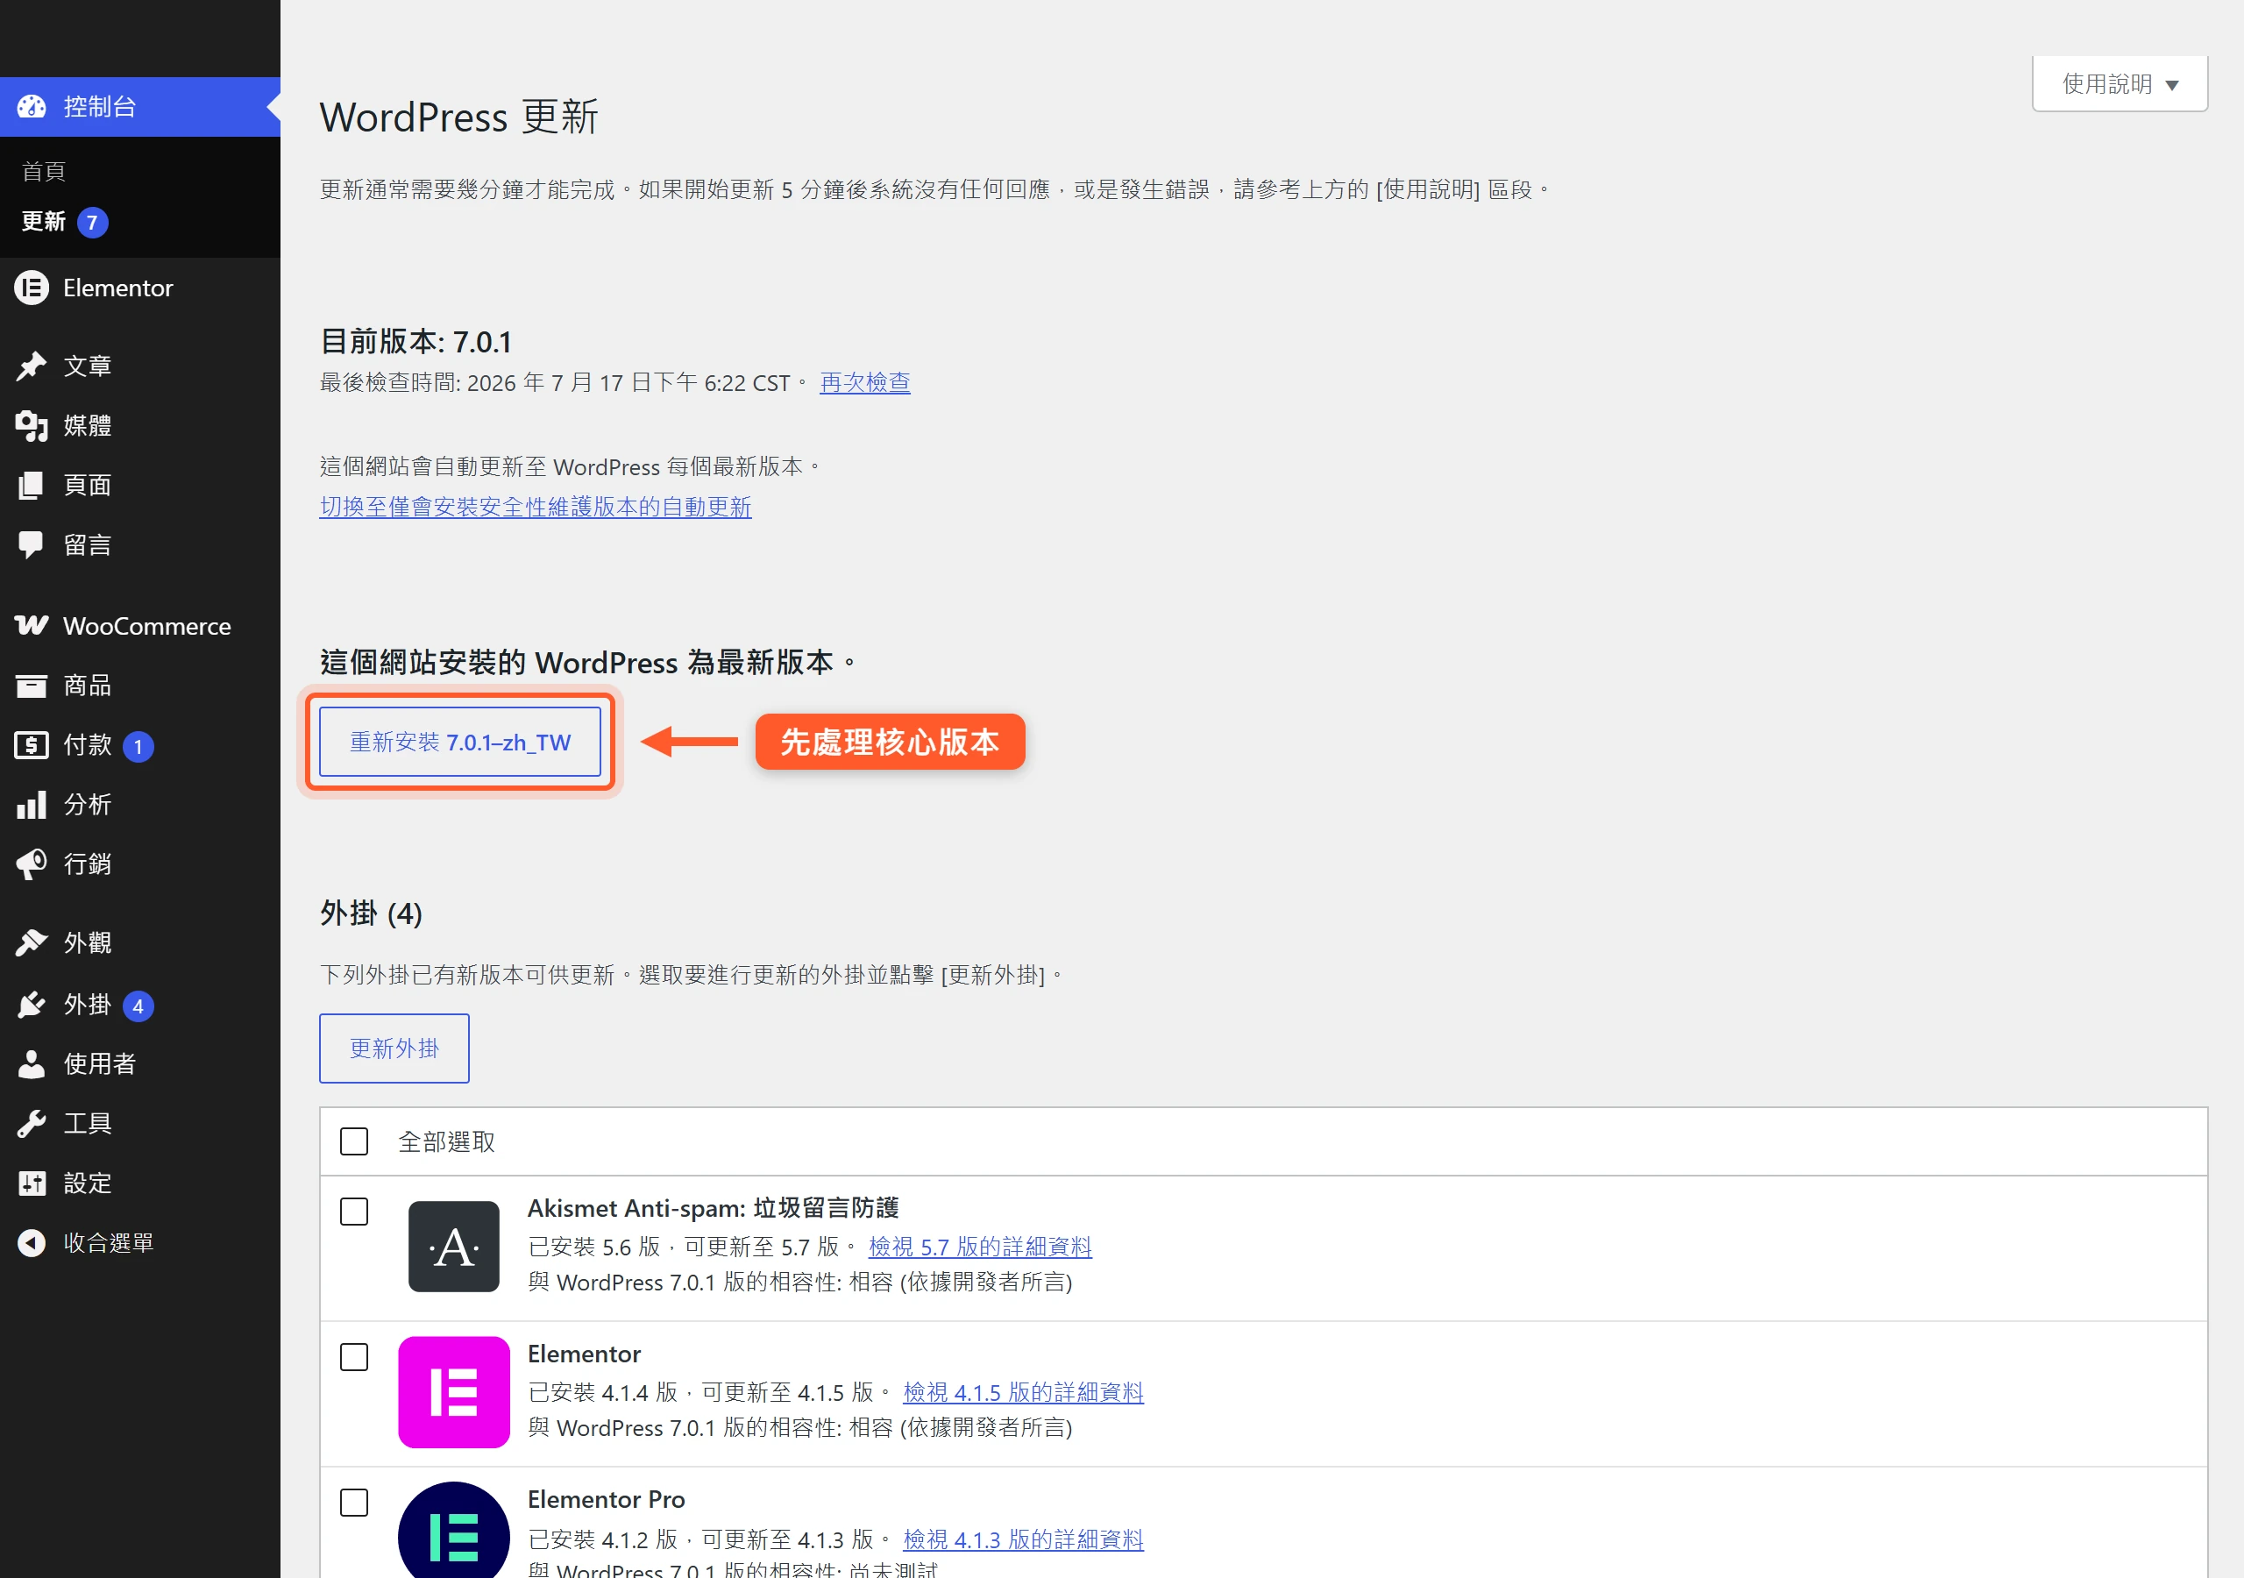
Task: Click the 更新外掛 button
Action: (x=394, y=1048)
